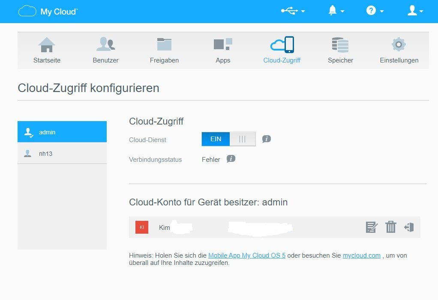Screen dimensions: 438x300
Task: Expand the USB dropdown arrow
Action: coord(303,12)
